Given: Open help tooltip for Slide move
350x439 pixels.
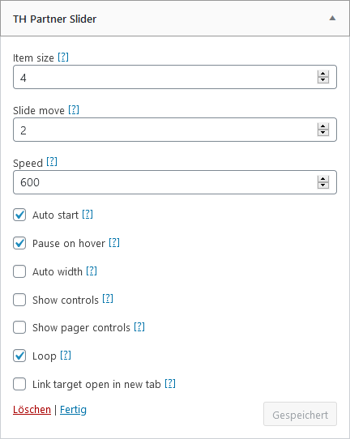Looking at the screenshot, I should click(x=74, y=110).
